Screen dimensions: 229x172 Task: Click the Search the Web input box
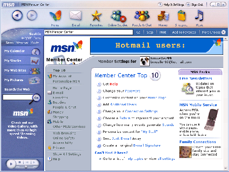[x=18, y=97]
